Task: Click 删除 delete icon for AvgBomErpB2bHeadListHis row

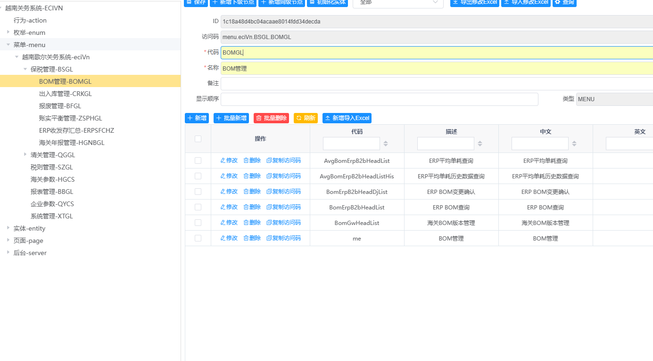Action: [x=252, y=176]
